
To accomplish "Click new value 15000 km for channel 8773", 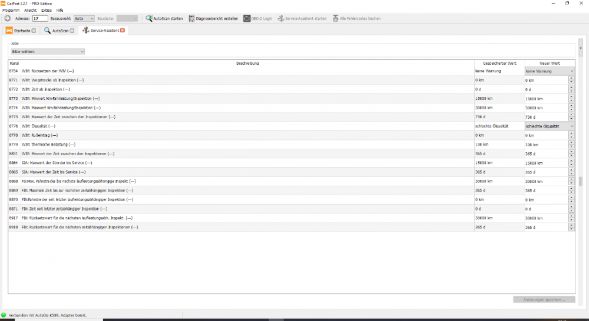I will (546, 99).
